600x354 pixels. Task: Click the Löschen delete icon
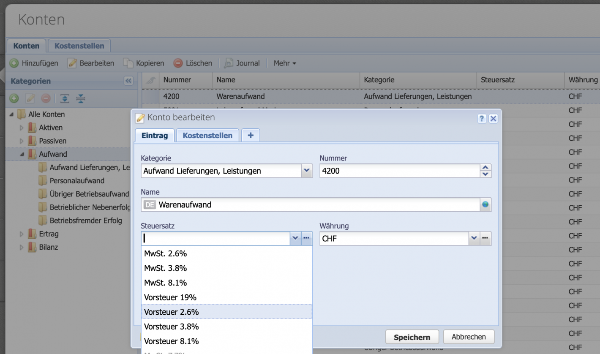coord(177,63)
